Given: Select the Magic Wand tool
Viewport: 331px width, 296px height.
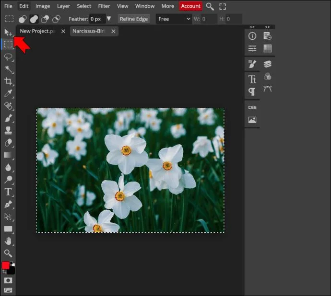Looking at the screenshot, I should [x=8, y=69].
